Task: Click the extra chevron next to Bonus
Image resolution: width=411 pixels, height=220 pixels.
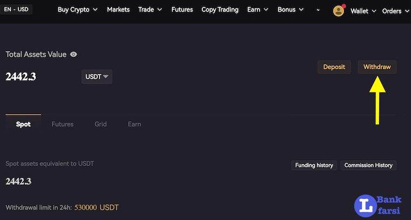Action: pyautogui.click(x=318, y=10)
